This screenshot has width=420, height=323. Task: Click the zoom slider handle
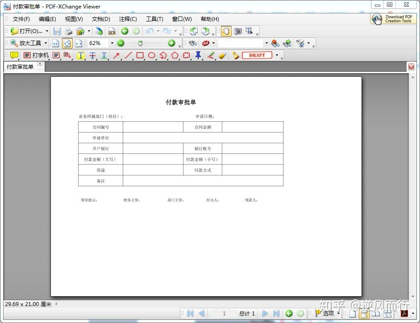[x=140, y=43]
